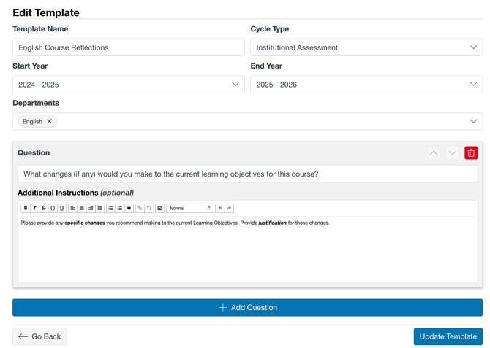Open the Cycle Type dropdown
490x348 pixels.
pos(366,47)
